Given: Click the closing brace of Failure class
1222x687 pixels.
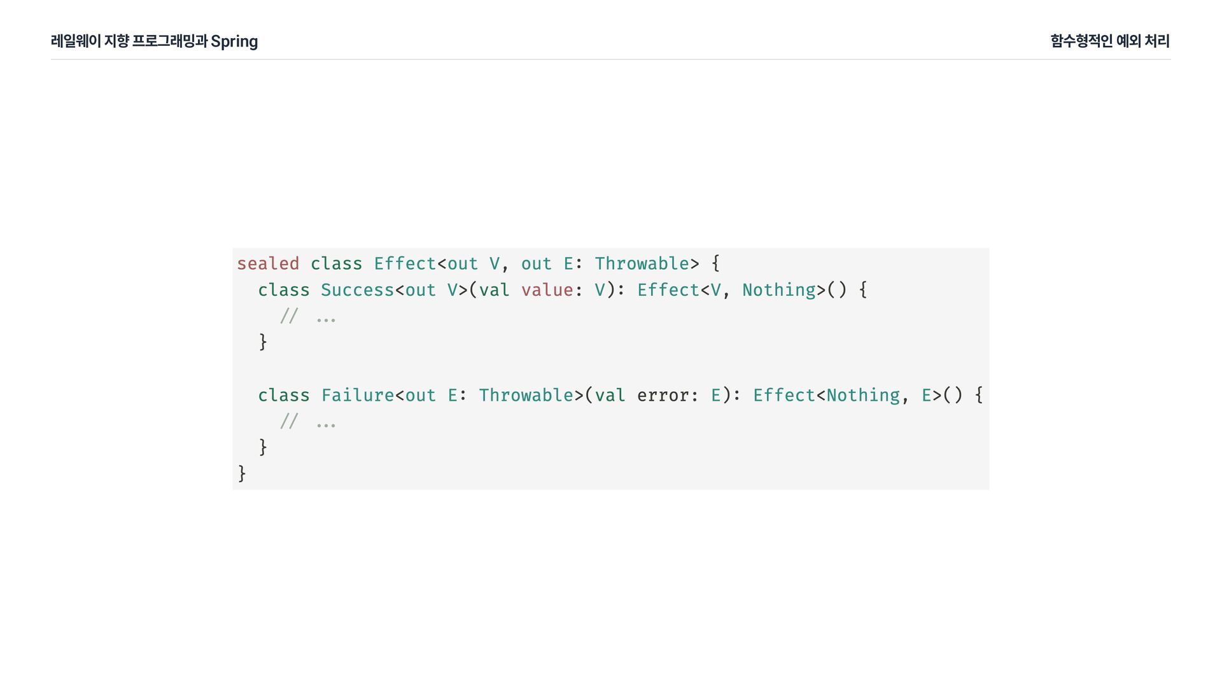Looking at the screenshot, I should coord(263,447).
